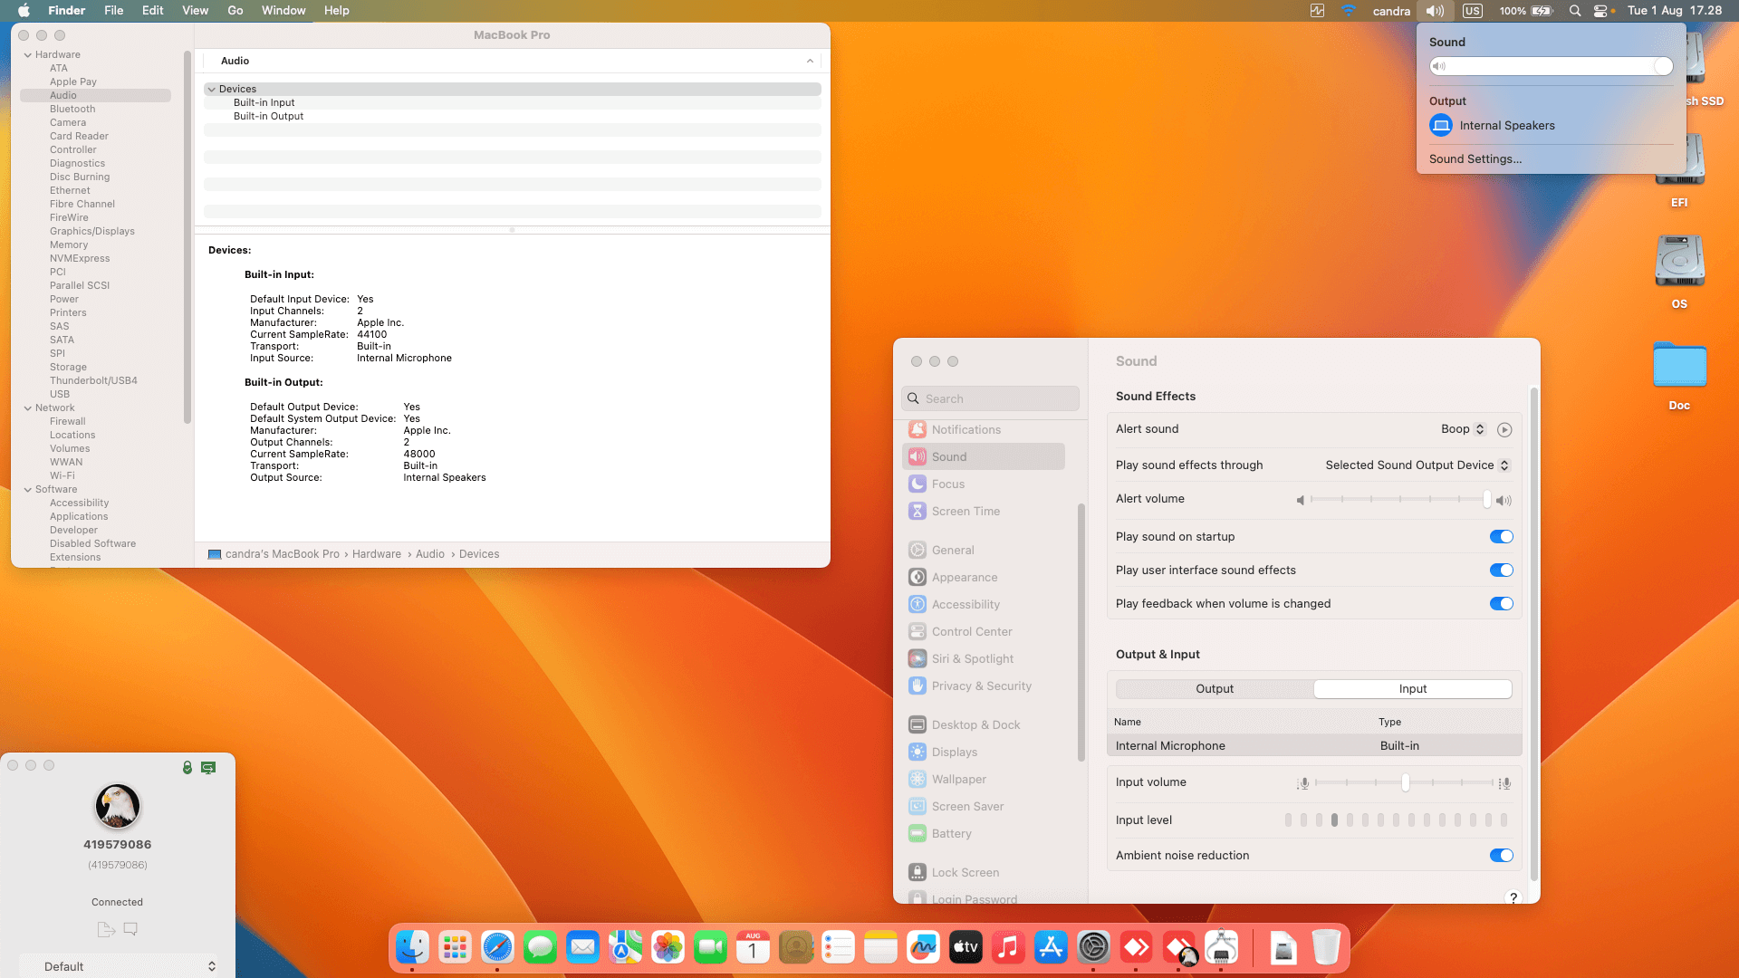Open Mail app in the Dock
The width and height of the screenshot is (1739, 978).
pos(582,948)
